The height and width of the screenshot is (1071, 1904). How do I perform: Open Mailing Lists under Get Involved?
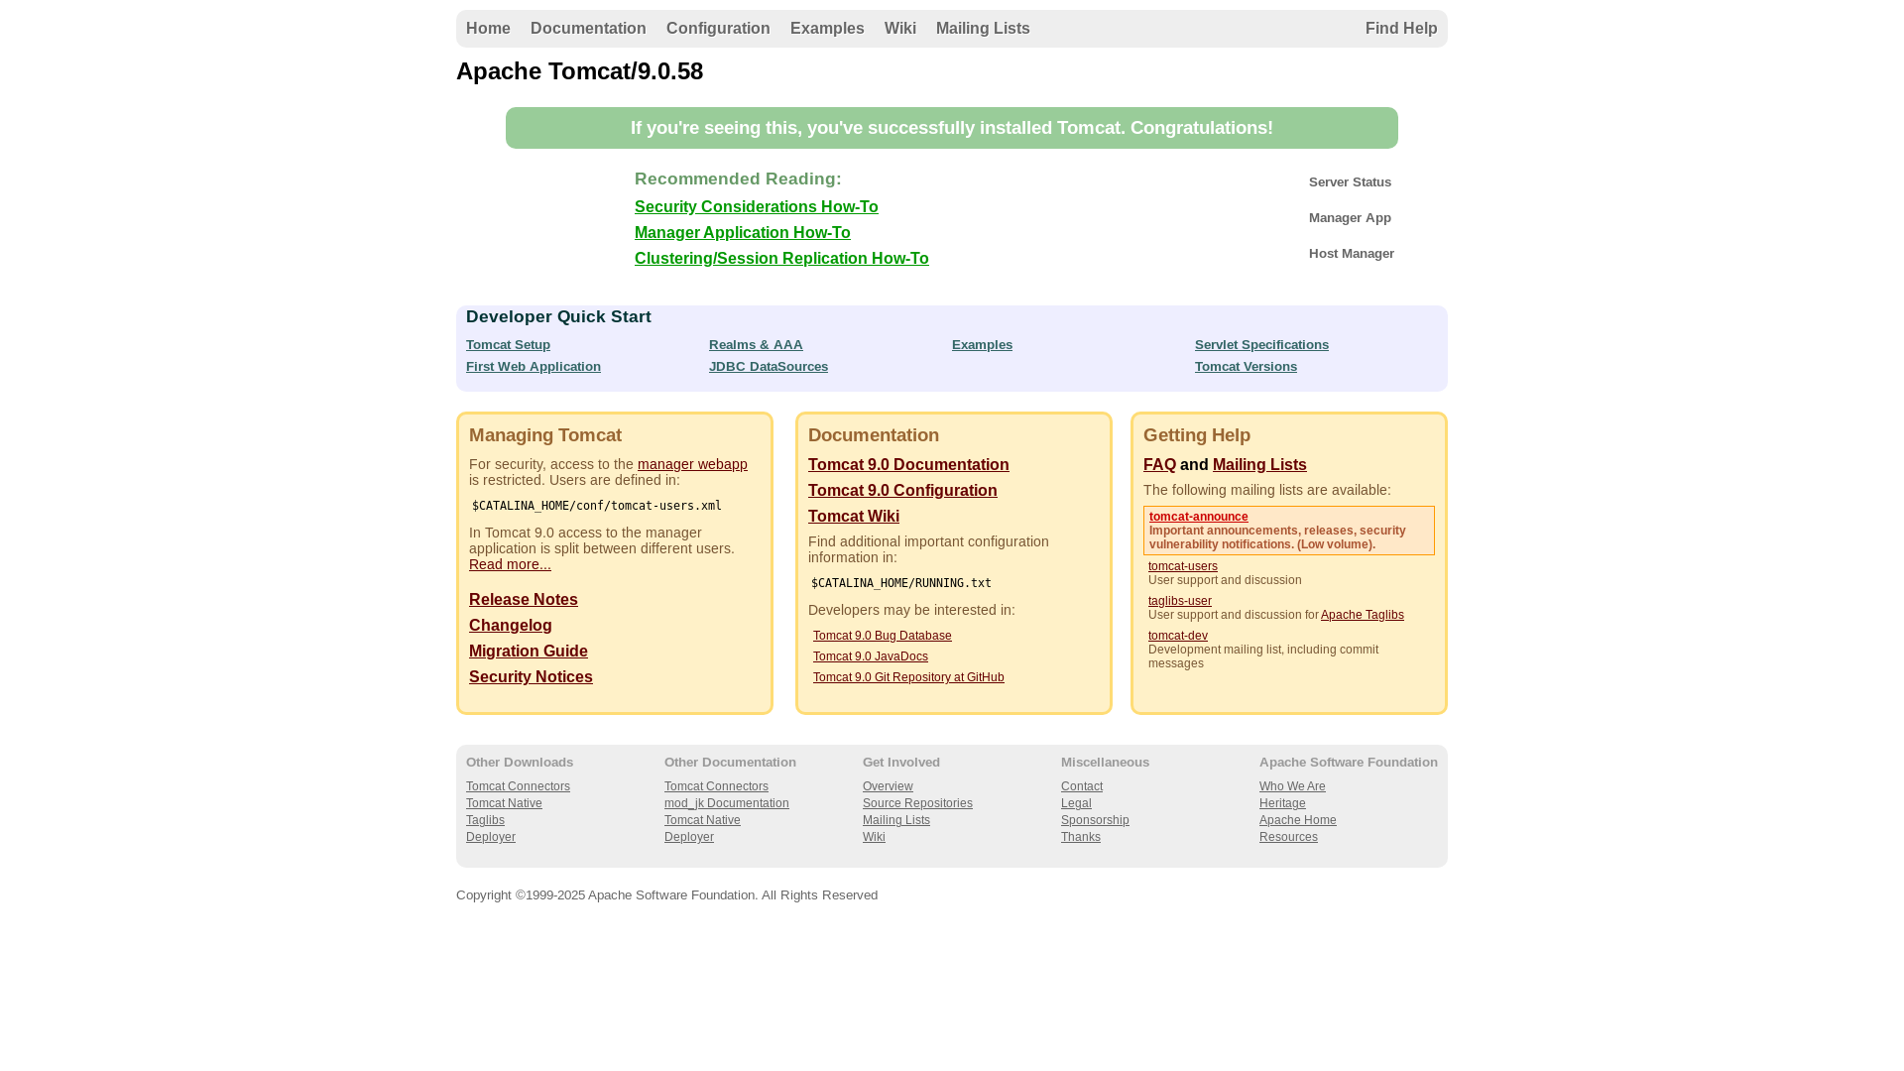(896, 820)
